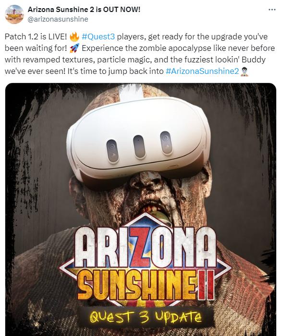This screenshot has height=336, width=281.
Task: Click the Arizona Sunshine profile avatar
Action: coord(14,14)
